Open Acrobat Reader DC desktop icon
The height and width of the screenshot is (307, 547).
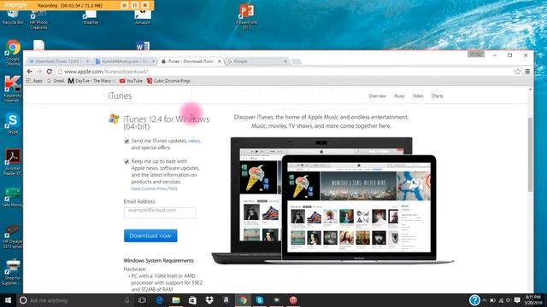point(13,163)
